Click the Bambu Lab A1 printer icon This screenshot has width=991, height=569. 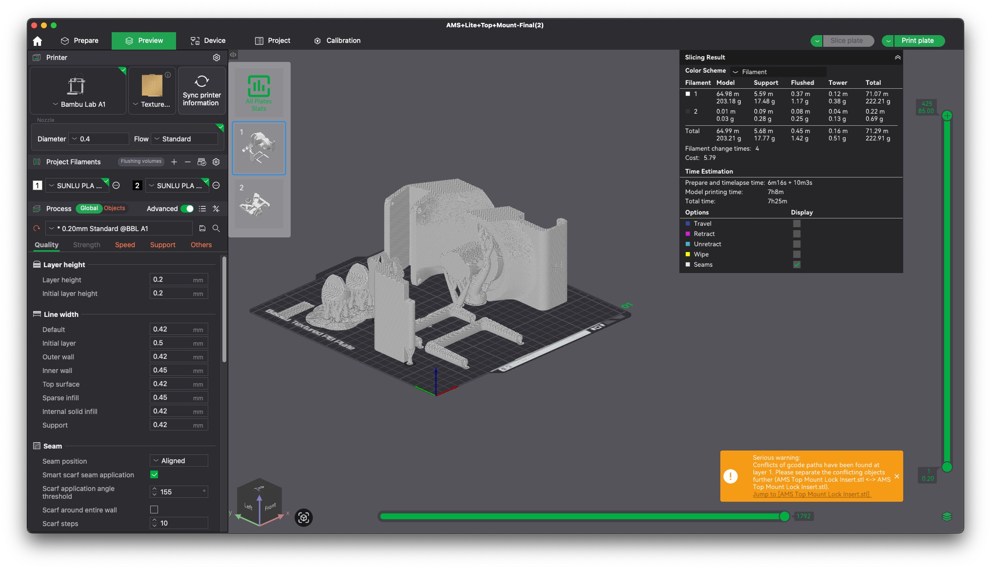point(77,85)
